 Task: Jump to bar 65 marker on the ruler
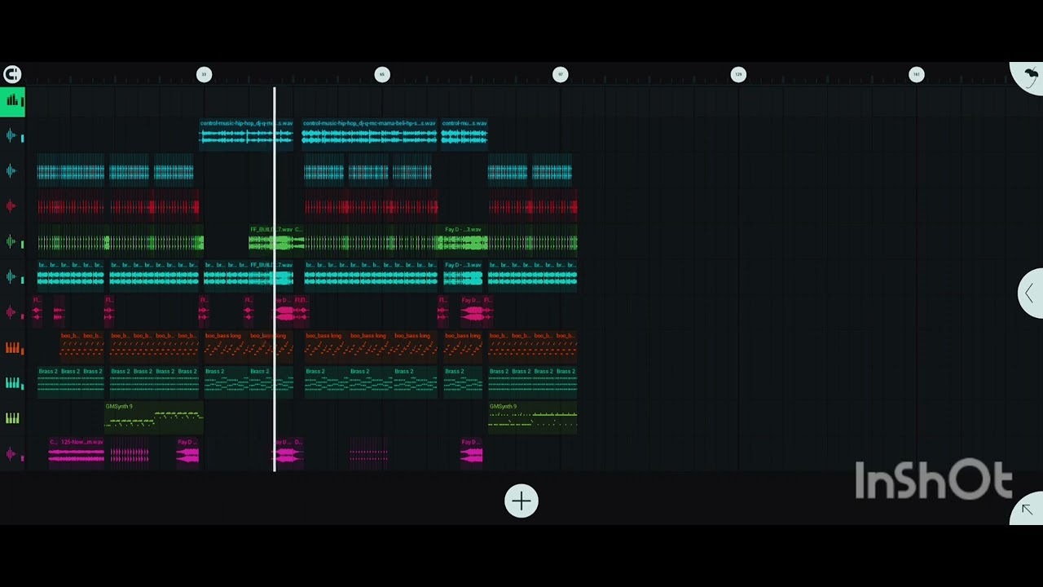pos(382,74)
